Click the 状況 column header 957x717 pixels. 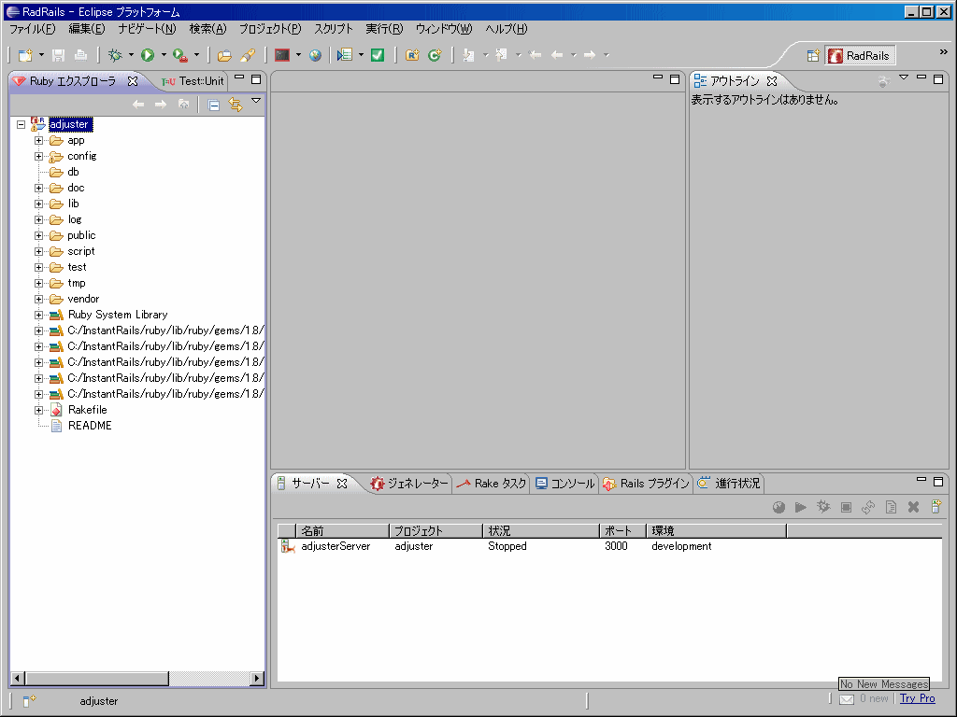click(541, 531)
